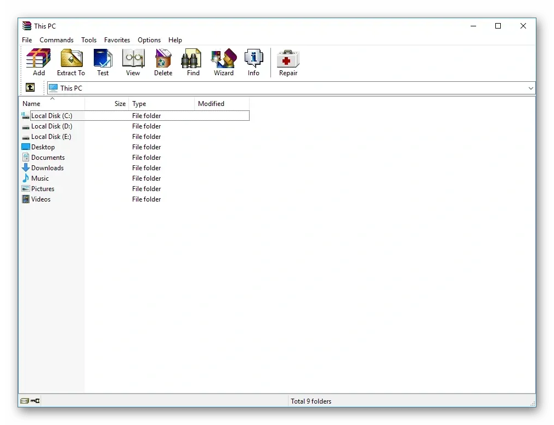
Task: Open the Options menu
Action: pyautogui.click(x=149, y=40)
